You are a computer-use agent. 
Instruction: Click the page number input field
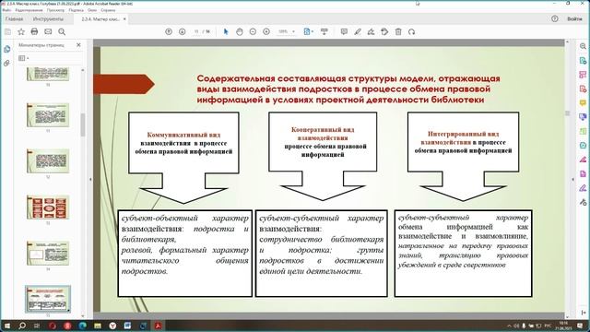click(196, 32)
